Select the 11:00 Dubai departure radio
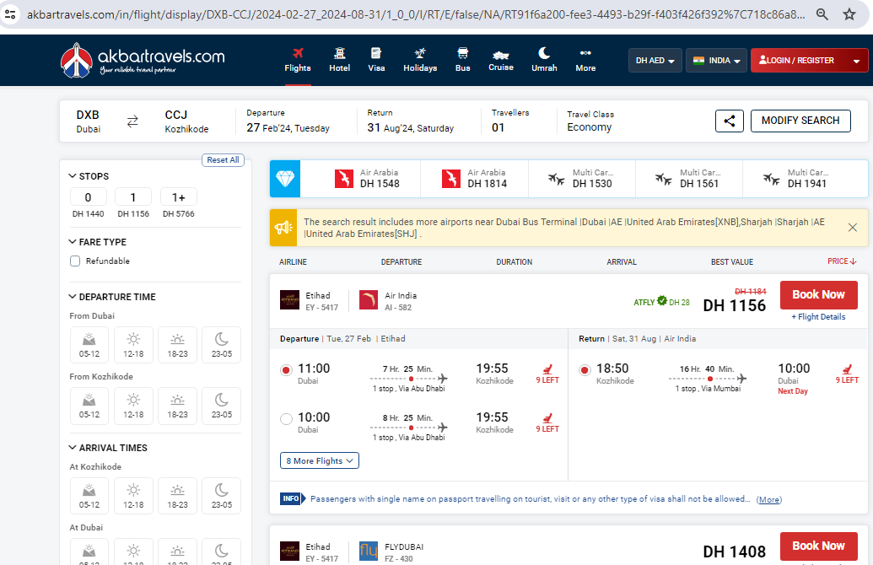 pyautogui.click(x=286, y=370)
